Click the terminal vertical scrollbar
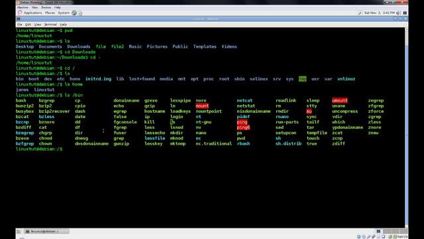The width and height of the screenshot is (424, 239). click(406, 127)
